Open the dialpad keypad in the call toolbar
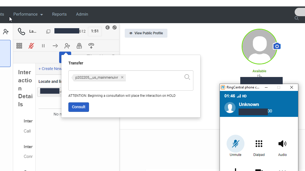The height and width of the screenshot is (171, 305). [x=19, y=45]
